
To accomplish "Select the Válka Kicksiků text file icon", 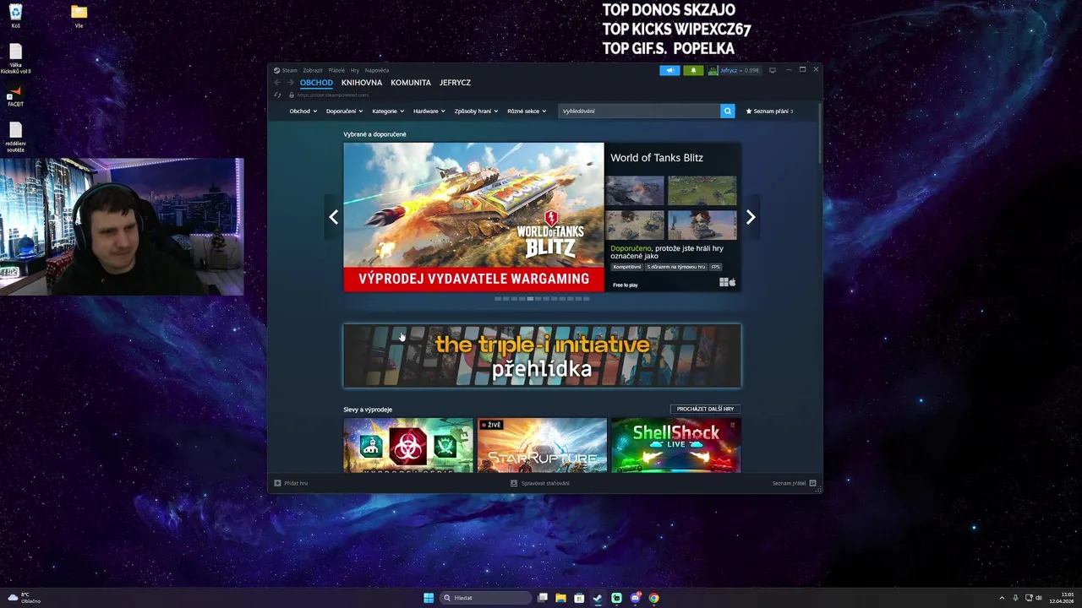I will click(15, 59).
